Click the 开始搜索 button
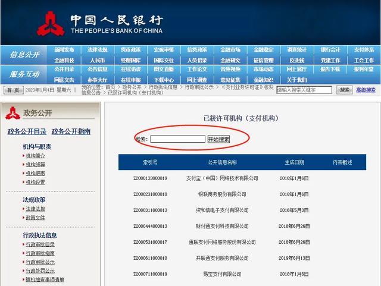Image resolution: width=381 pixels, height=286 pixels. tap(218, 139)
